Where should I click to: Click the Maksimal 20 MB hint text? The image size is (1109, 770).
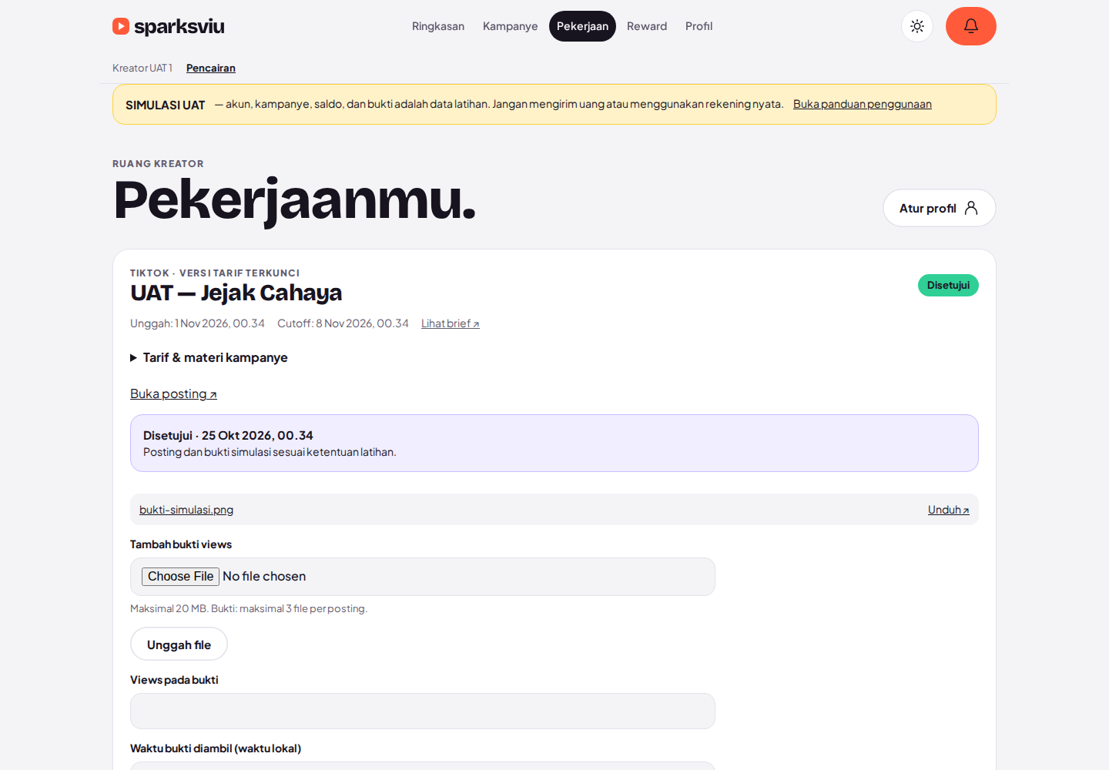(249, 608)
